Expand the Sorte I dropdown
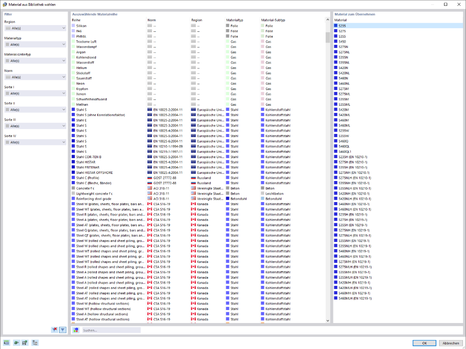Screen dimensions: 466x349 pyautogui.click(x=35, y=93)
